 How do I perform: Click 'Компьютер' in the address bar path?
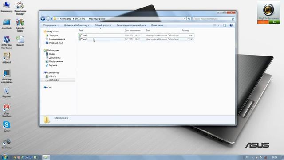click(66, 19)
